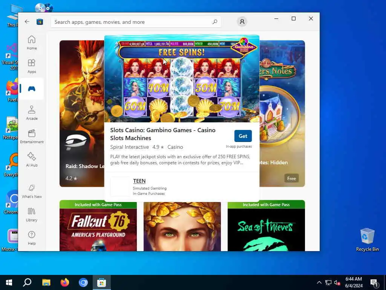Open File Explorer from the taskbar
The image size is (386, 290).
point(46,282)
